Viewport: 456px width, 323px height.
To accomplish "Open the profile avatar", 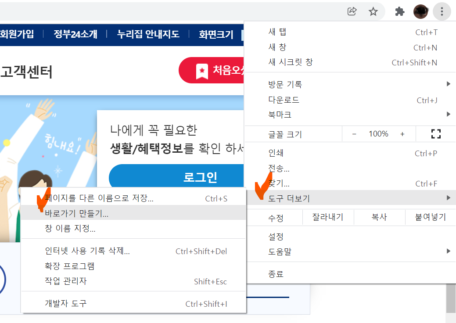I will pyautogui.click(x=420, y=11).
